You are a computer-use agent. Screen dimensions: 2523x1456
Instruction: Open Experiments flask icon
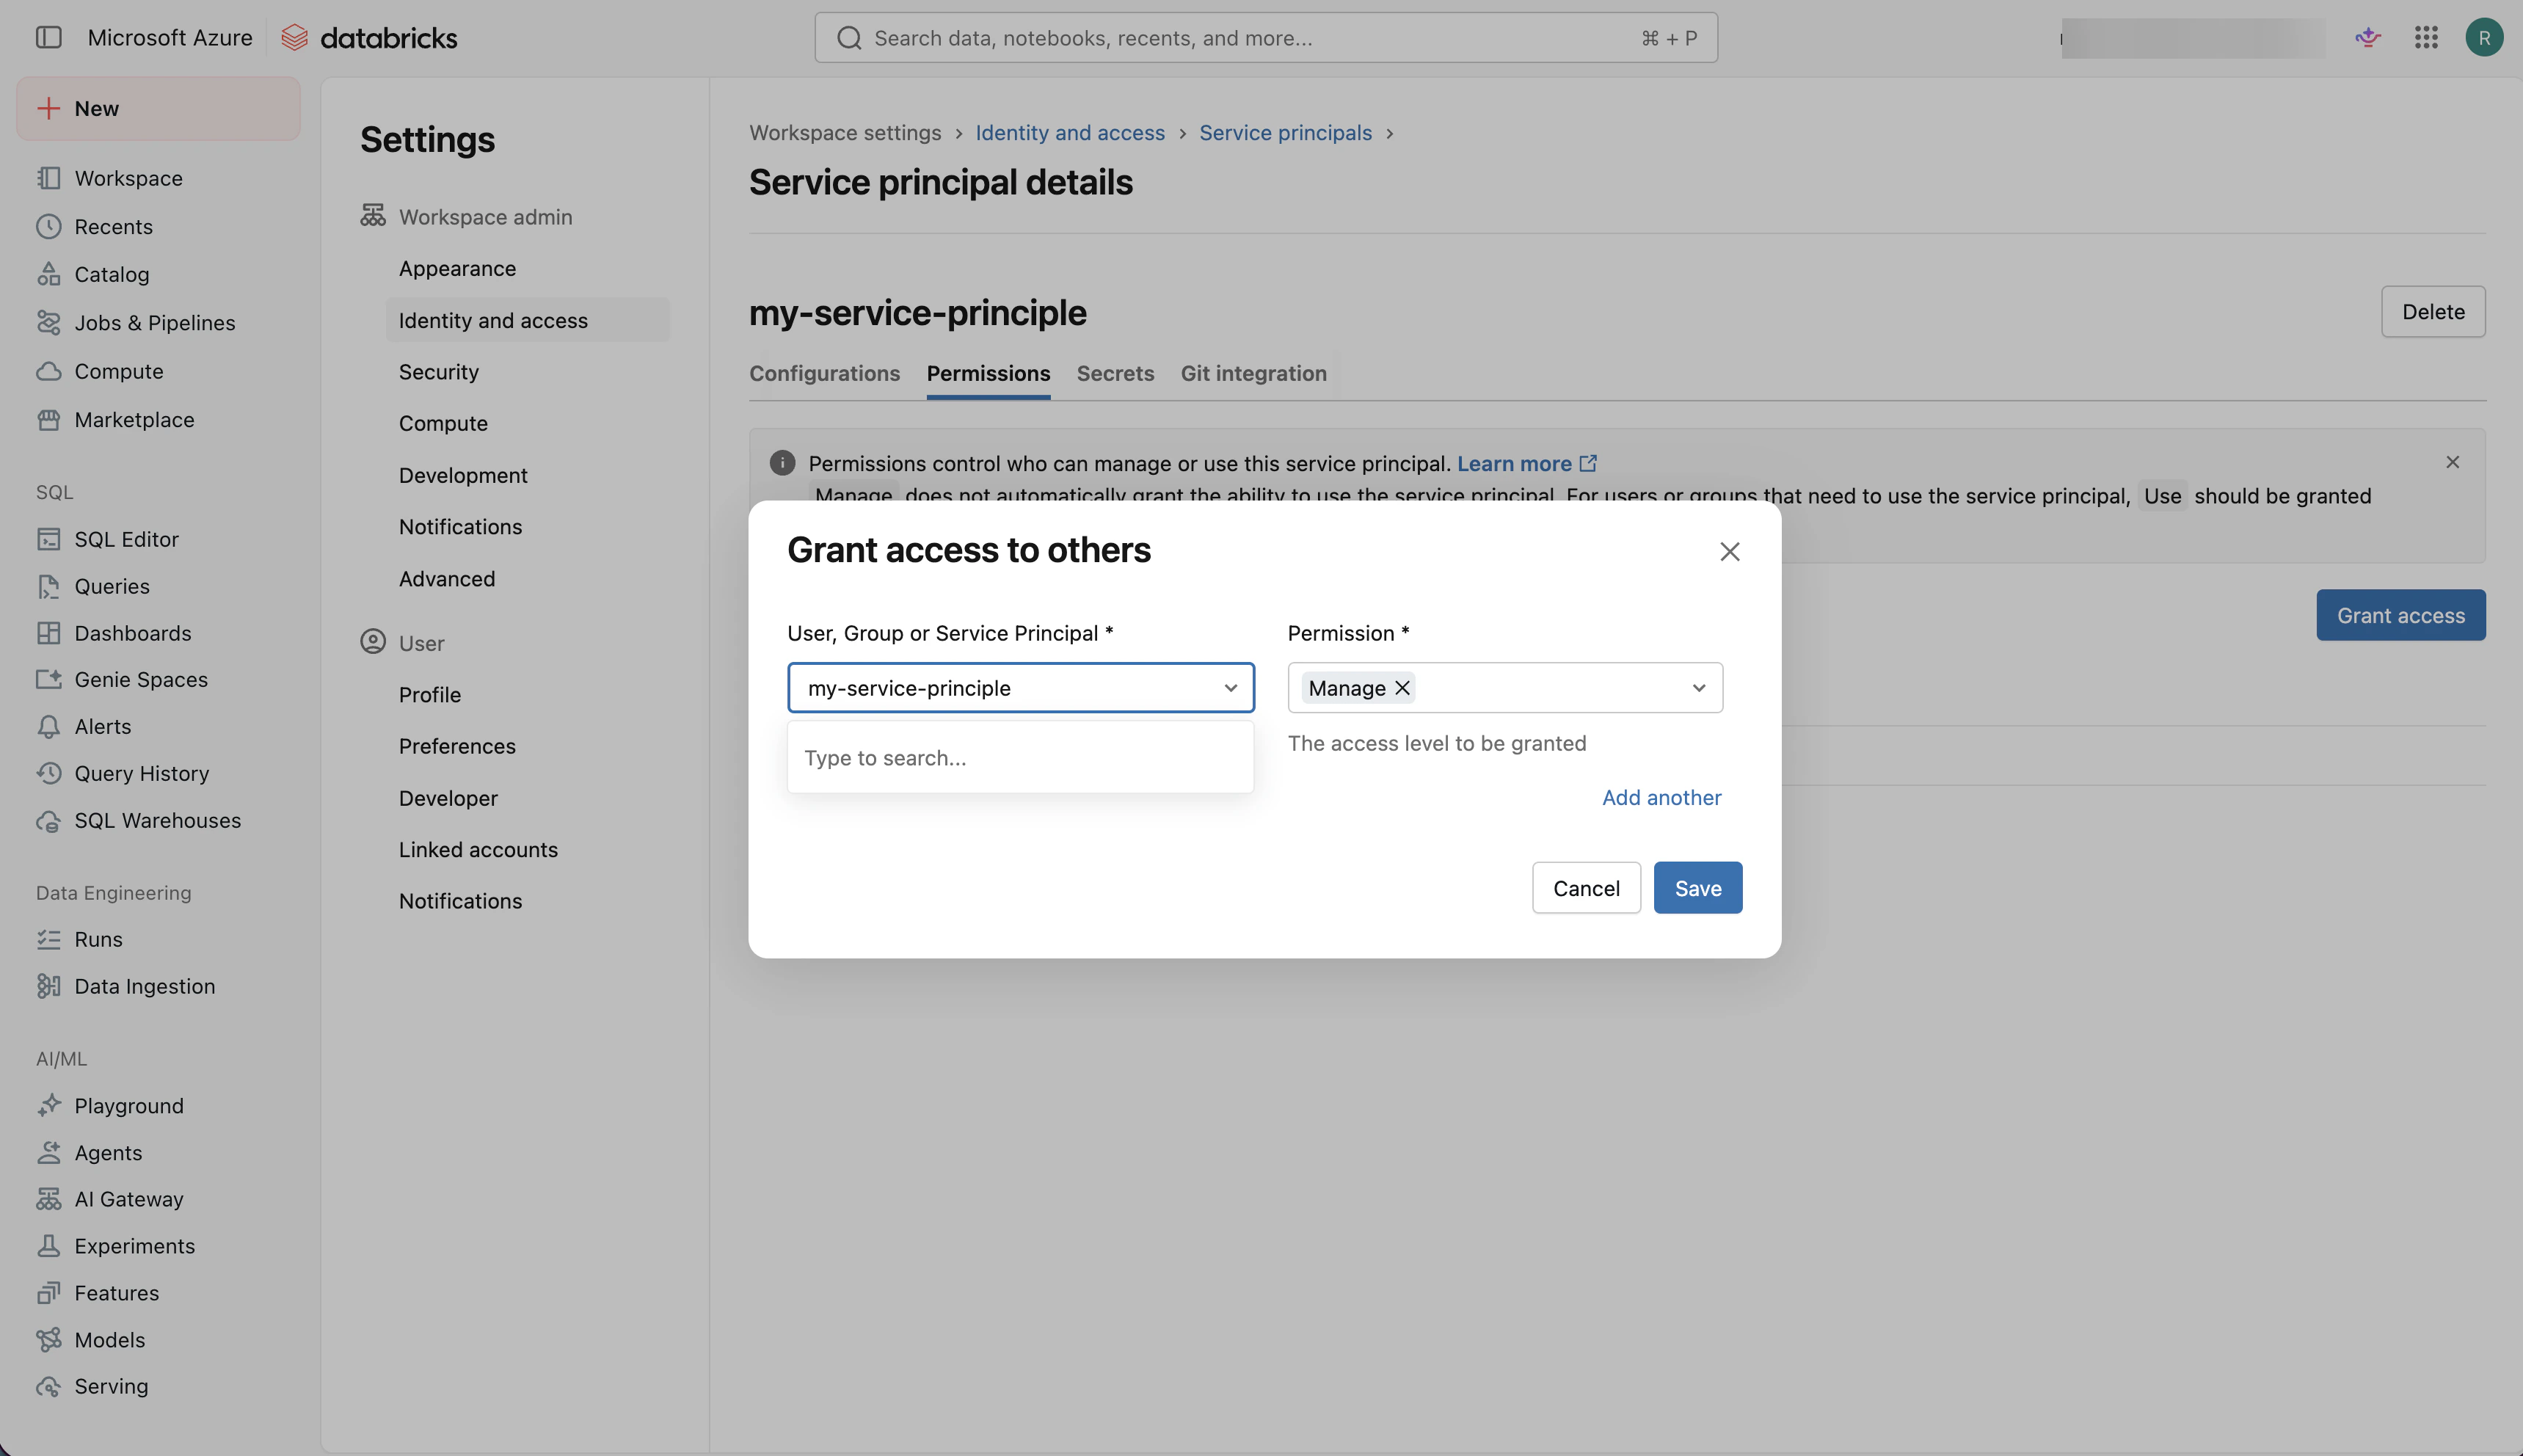pos(48,1246)
